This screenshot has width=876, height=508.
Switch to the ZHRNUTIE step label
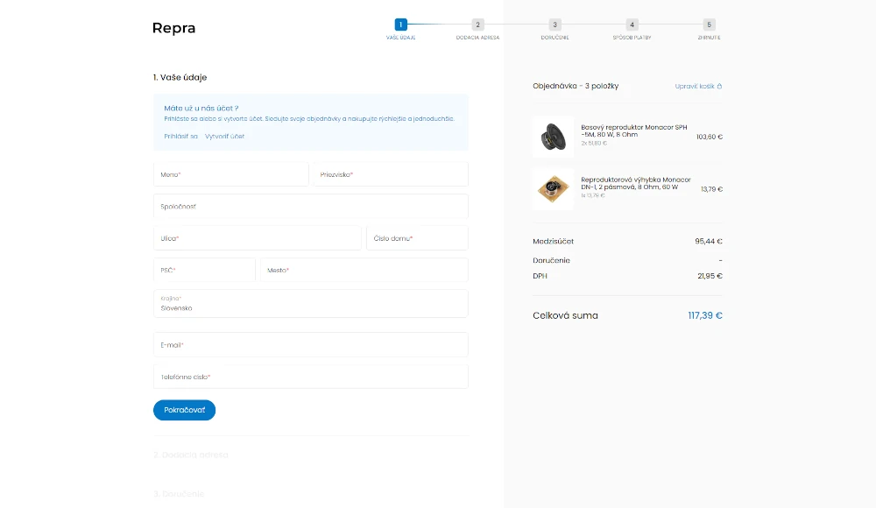click(709, 38)
